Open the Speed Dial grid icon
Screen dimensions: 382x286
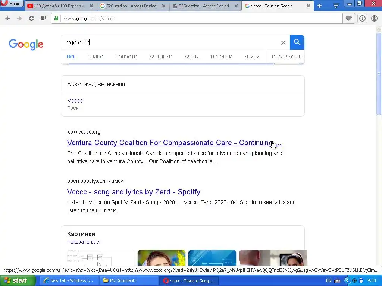click(x=44, y=19)
